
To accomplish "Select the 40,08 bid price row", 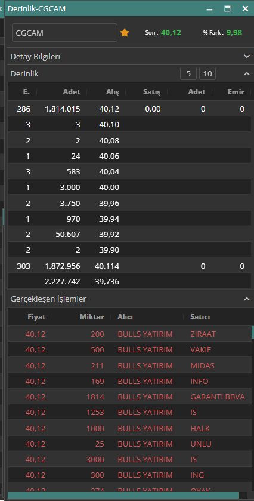I will pyautogui.click(x=129, y=140).
